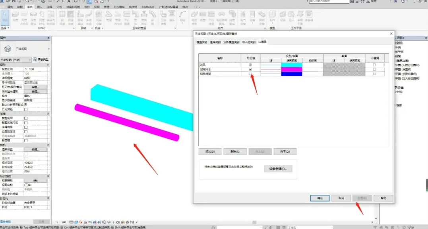Select the Pipe tool in plumbing panel
Image resolution: width=428 pixels, height=229 pixels.
[x=109, y=17]
